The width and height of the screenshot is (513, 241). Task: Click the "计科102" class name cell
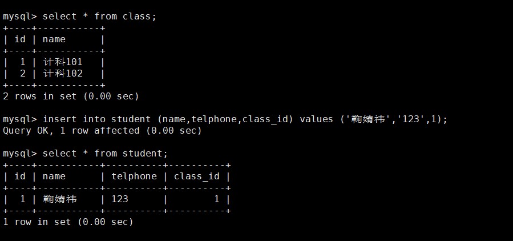(63, 74)
